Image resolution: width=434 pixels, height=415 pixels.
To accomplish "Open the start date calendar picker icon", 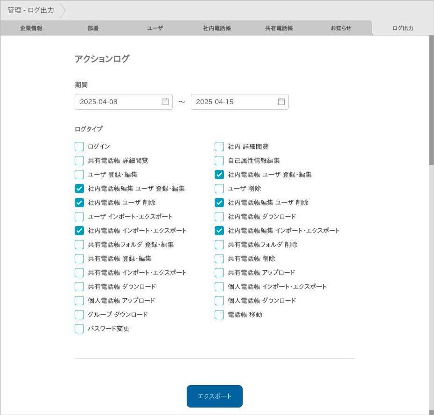I will point(165,102).
